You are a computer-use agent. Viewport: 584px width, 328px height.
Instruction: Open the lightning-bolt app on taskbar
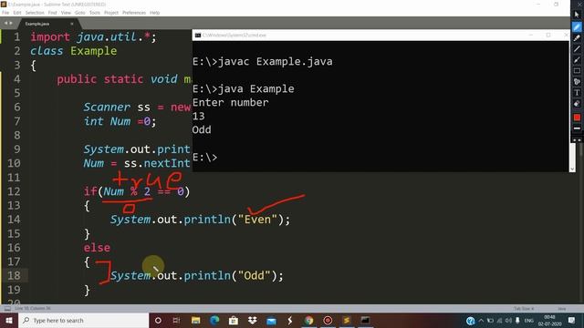(x=290, y=320)
